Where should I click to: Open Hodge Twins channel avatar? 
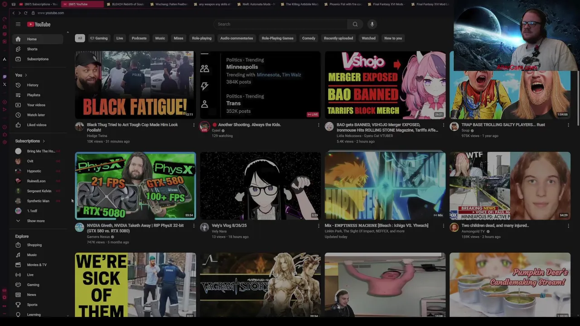79,126
